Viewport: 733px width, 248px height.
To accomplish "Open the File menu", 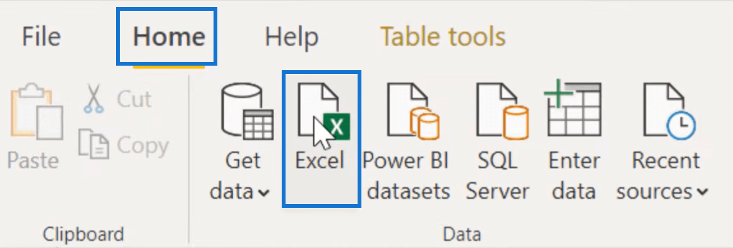I will [41, 36].
